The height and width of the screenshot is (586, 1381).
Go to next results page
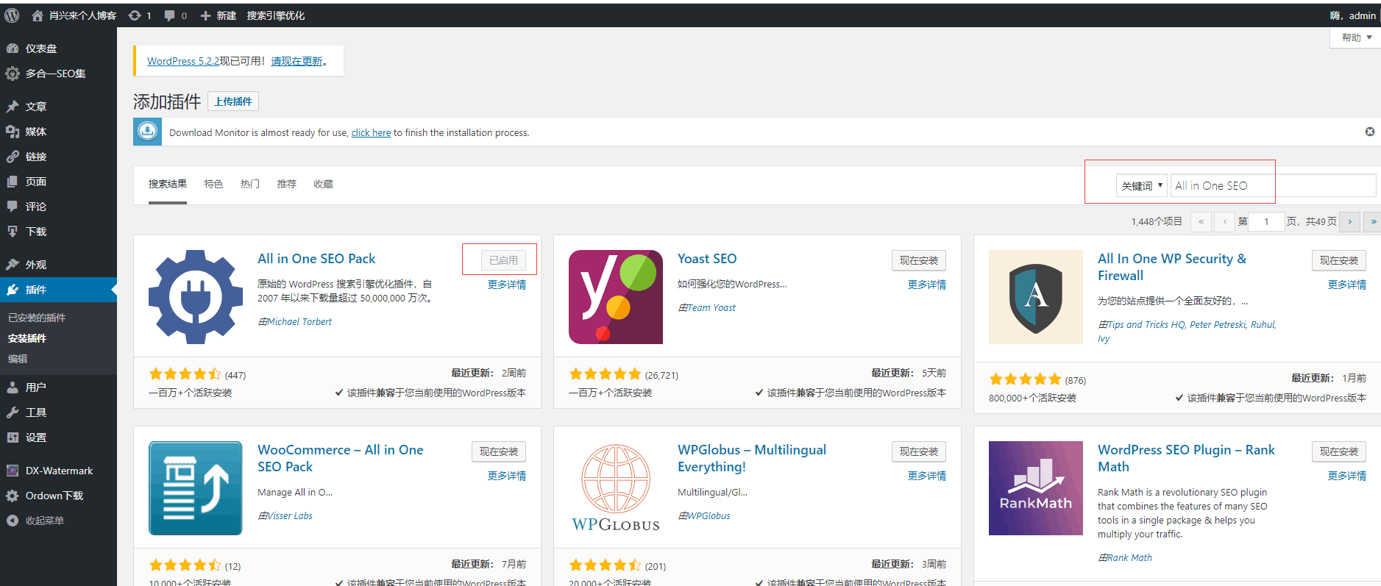pos(1350,221)
